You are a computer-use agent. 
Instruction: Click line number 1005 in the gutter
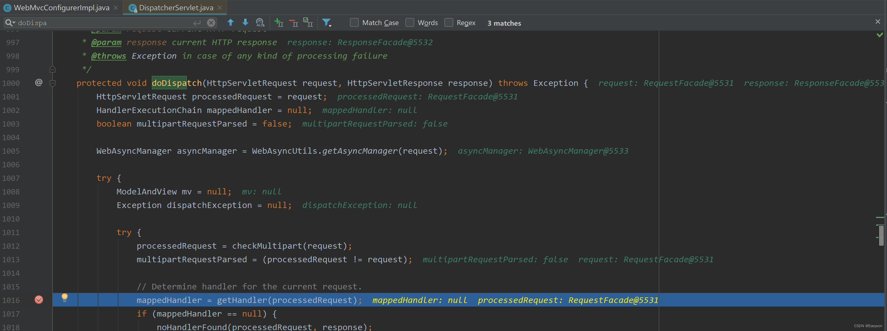pyautogui.click(x=11, y=151)
